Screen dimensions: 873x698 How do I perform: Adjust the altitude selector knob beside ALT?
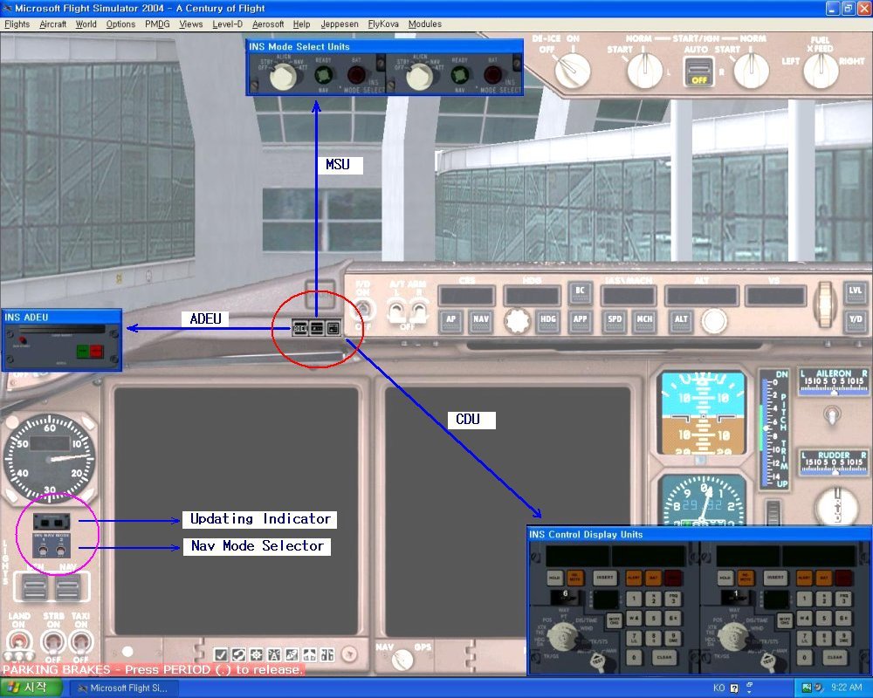(714, 320)
